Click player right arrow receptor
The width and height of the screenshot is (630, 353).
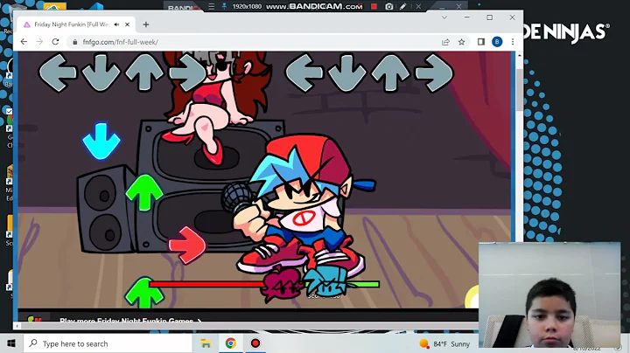[x=434, y=73]
